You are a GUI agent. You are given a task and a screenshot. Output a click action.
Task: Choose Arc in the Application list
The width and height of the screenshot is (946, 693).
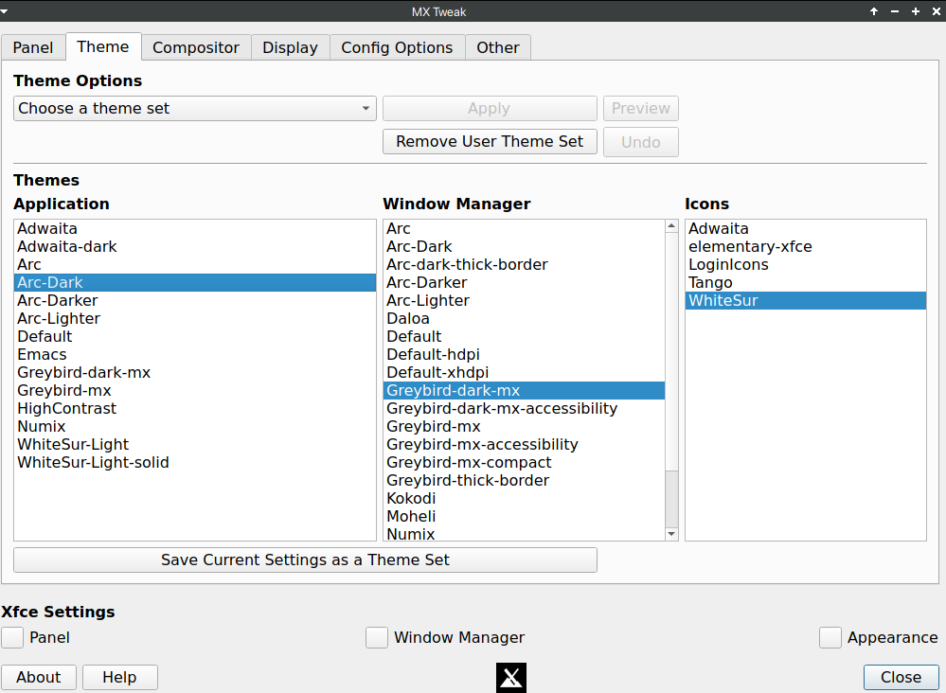point(195,265)
